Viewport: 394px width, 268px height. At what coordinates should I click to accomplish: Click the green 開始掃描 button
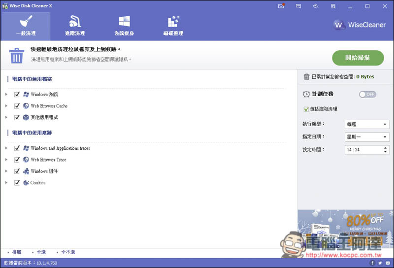pos(358,58)
